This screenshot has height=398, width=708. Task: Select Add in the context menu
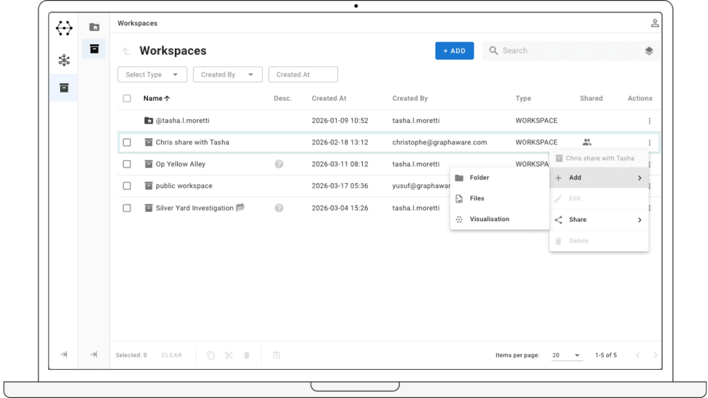tap(599, 178)
